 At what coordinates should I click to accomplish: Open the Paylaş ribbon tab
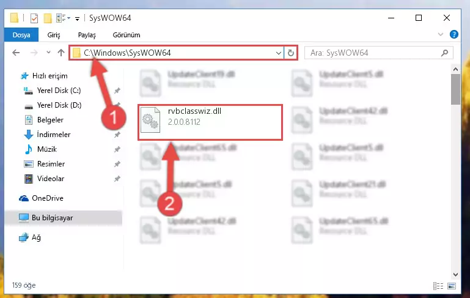(87, 35)
